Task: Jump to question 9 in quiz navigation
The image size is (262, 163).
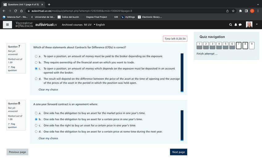Action: point(251,46)
